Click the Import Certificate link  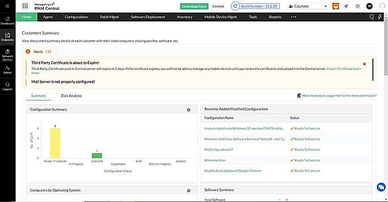[x=340, y=69]
